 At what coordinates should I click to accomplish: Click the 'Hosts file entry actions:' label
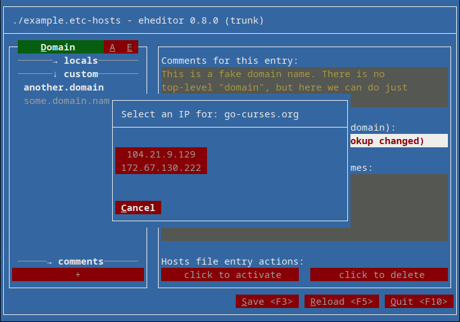pos(233,261)
